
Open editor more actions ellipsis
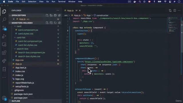[179, 11]
